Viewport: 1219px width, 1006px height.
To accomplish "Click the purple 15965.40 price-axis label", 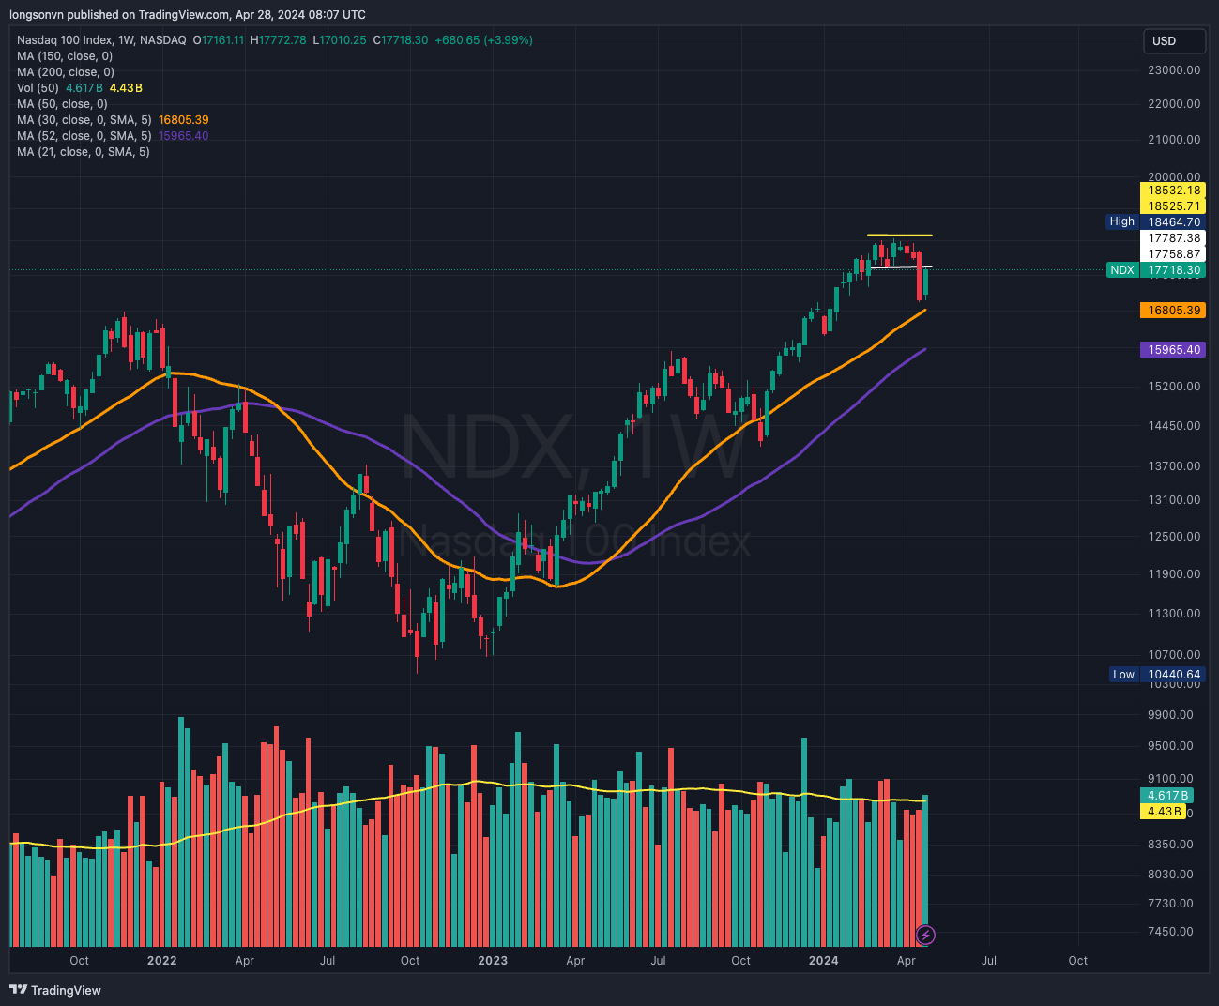I will pos(1173,350).
